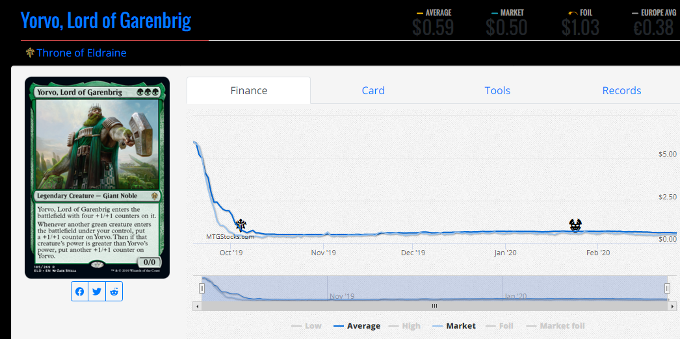Viewport: 680px width, 339px height.
Task: Click the Market price $0.50
Action: tap(506, 28)
